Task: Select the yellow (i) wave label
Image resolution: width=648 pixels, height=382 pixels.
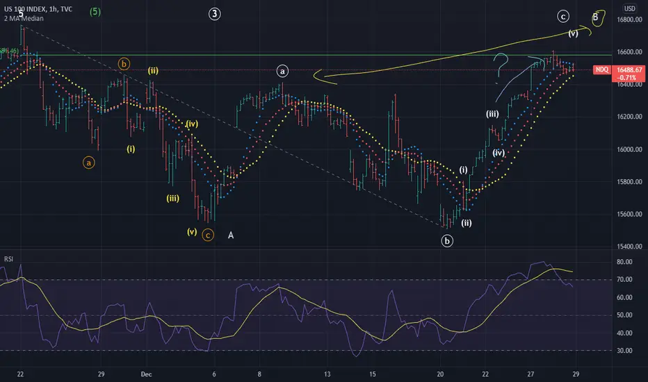Action: [x=131, y=149]
